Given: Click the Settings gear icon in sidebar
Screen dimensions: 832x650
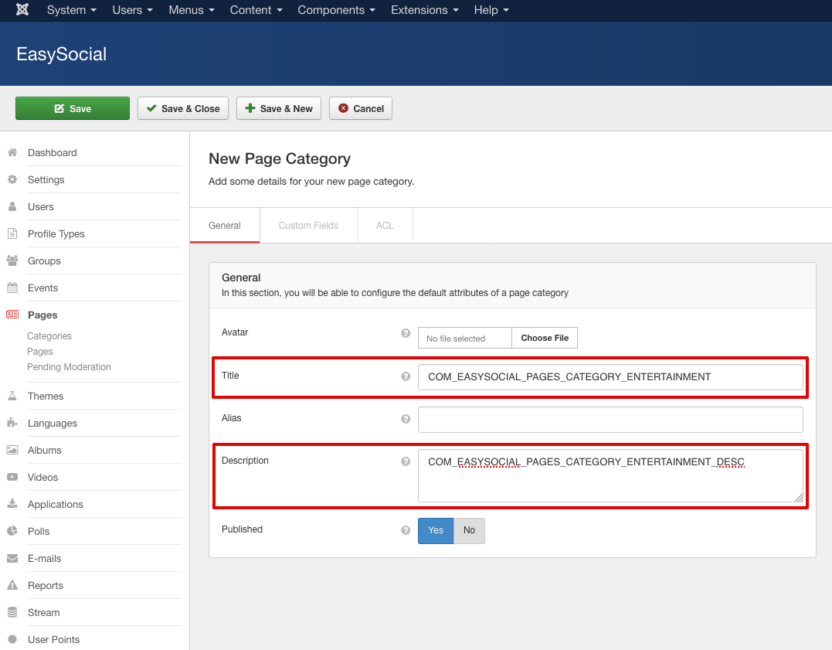Looking at the screenshot, I should 12,179.
